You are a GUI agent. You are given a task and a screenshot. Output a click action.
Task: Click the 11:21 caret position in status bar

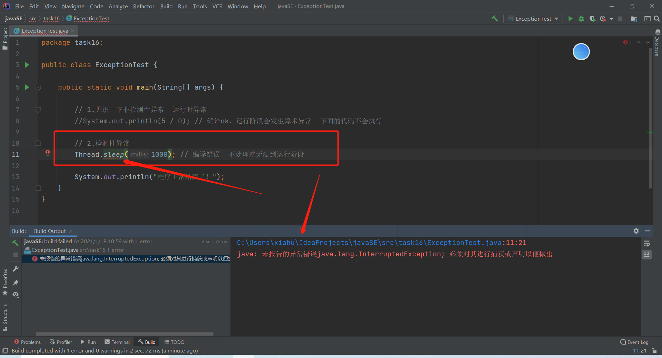pyautogui.click(x=640, y=351)
